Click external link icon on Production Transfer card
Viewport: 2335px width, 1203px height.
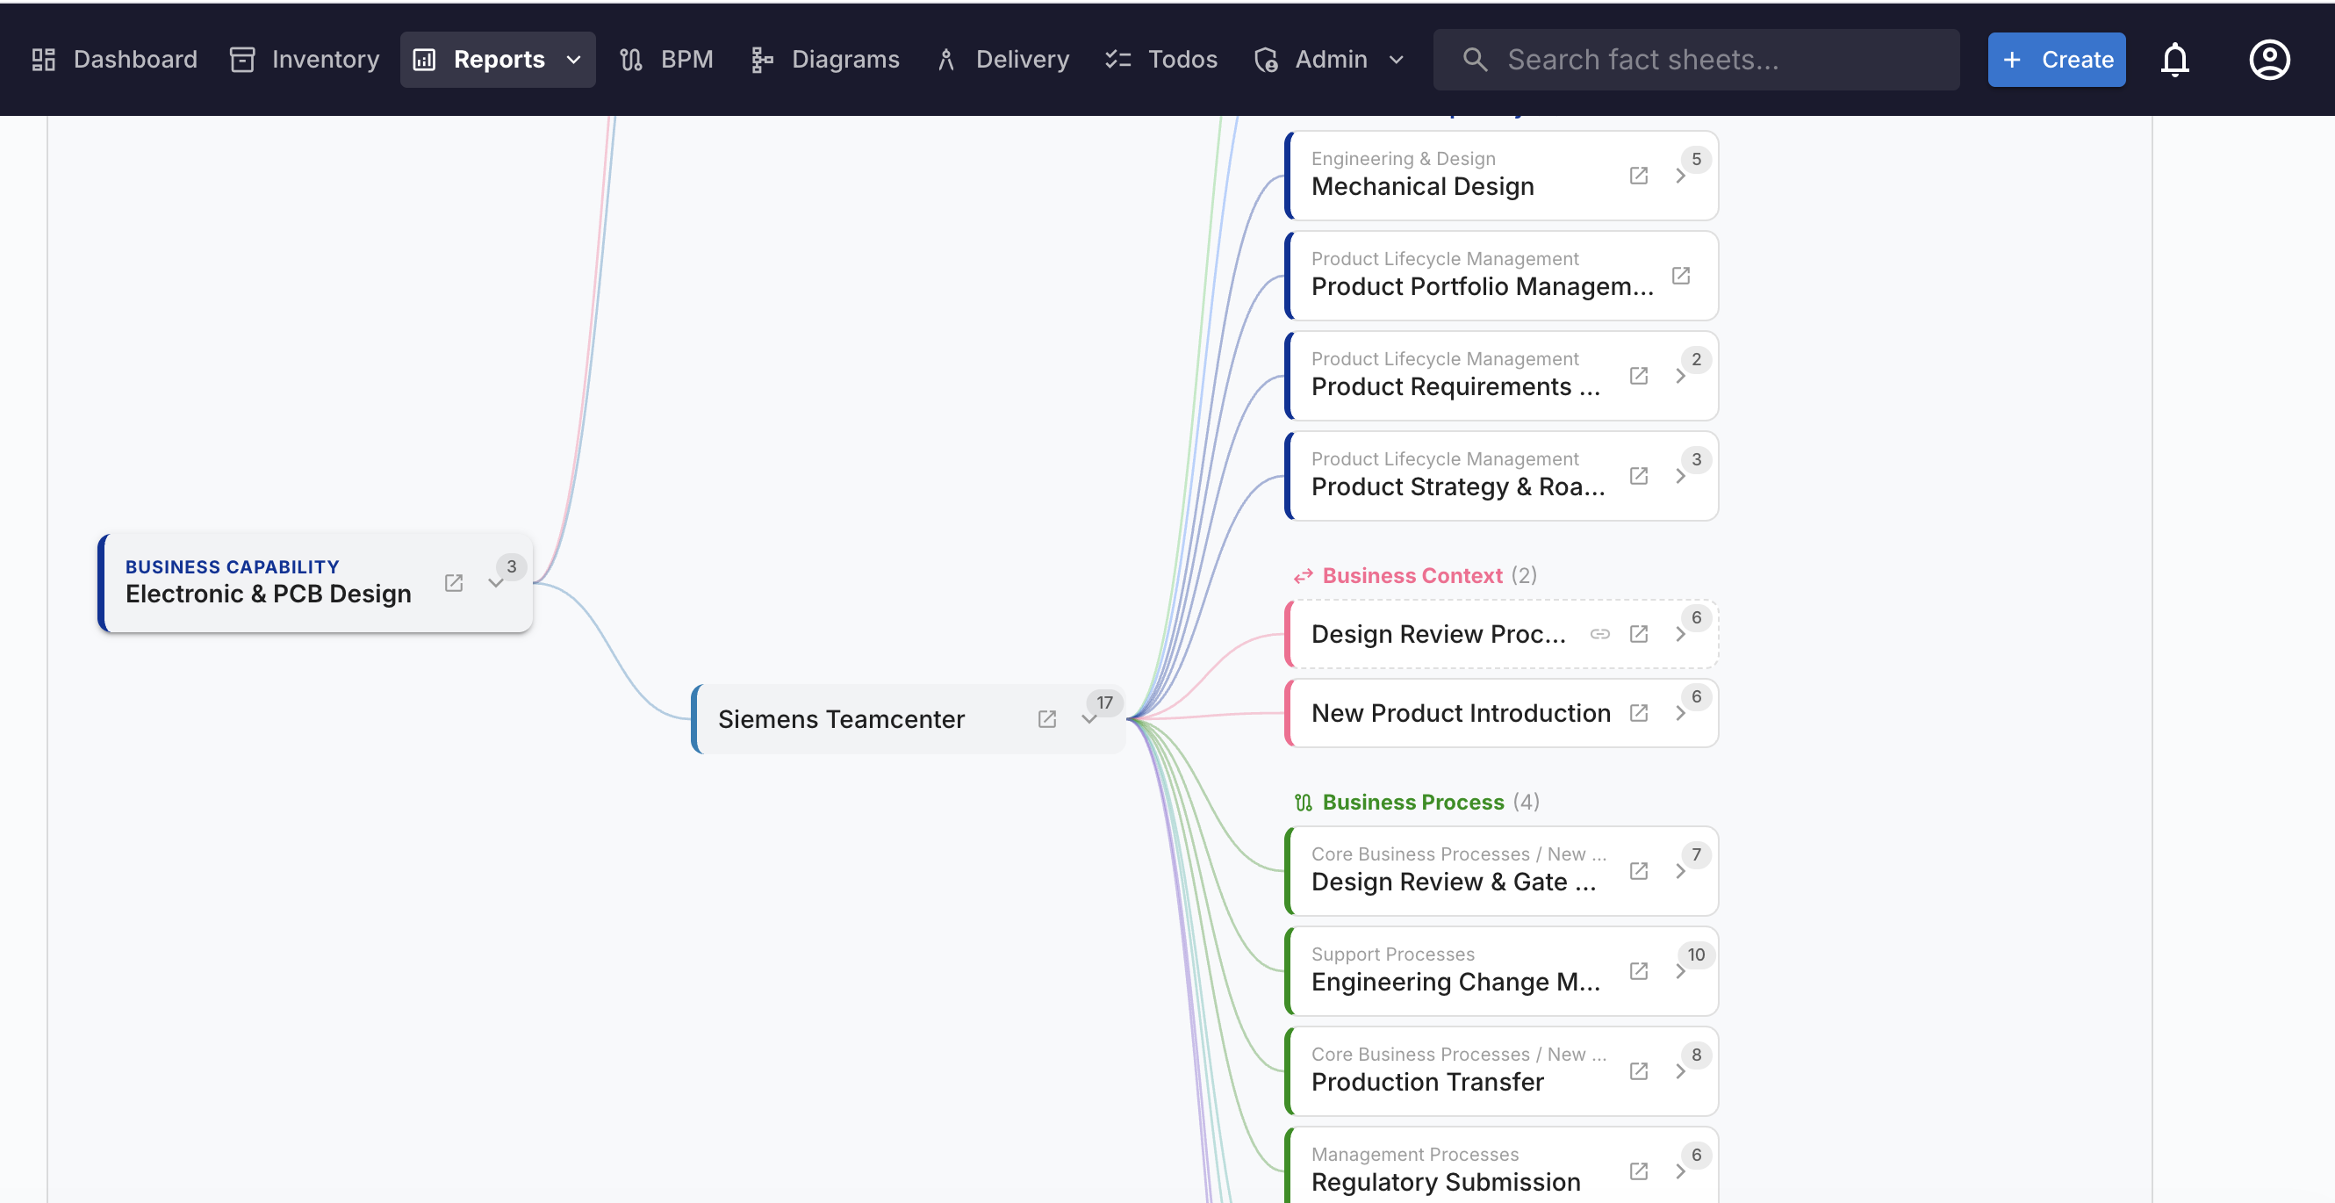1639,1070
